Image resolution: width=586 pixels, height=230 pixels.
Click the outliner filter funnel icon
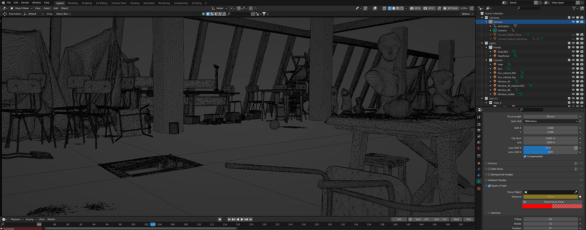574,8
